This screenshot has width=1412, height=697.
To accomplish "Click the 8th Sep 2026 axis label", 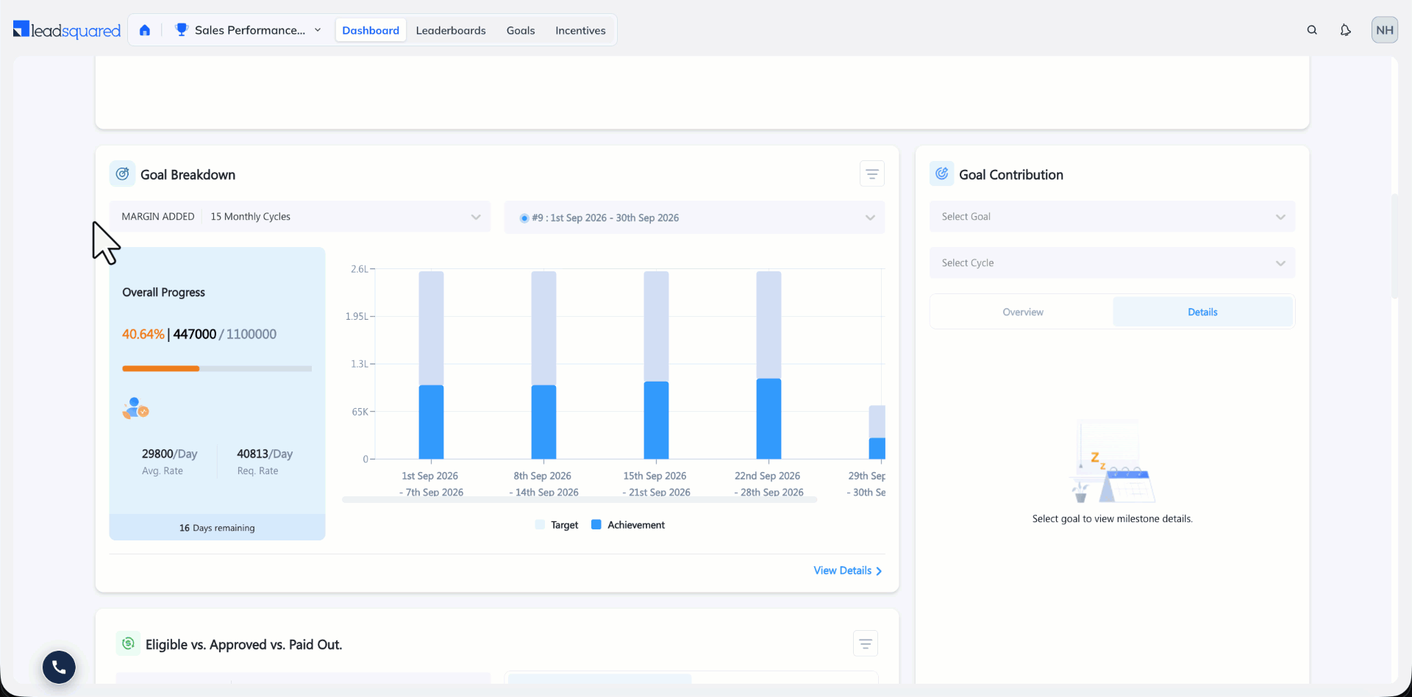I will point(543,484).
